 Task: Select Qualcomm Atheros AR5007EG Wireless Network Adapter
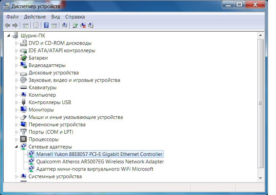100,161
